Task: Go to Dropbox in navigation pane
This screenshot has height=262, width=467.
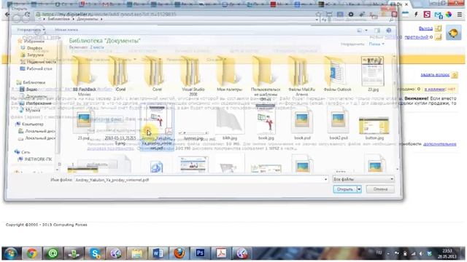Action: tap(34, 48)
